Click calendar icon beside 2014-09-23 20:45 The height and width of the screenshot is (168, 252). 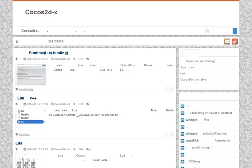(25, 59)
